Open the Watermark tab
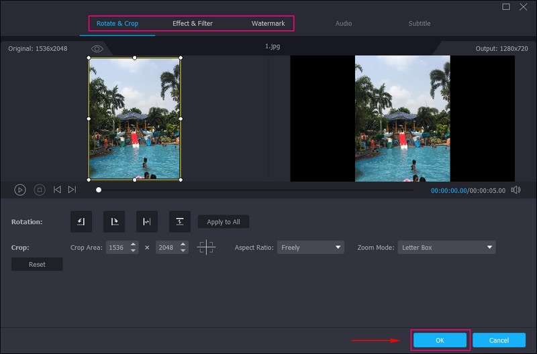This screenshot has height=354, width=537. click(x=268, y=23)
